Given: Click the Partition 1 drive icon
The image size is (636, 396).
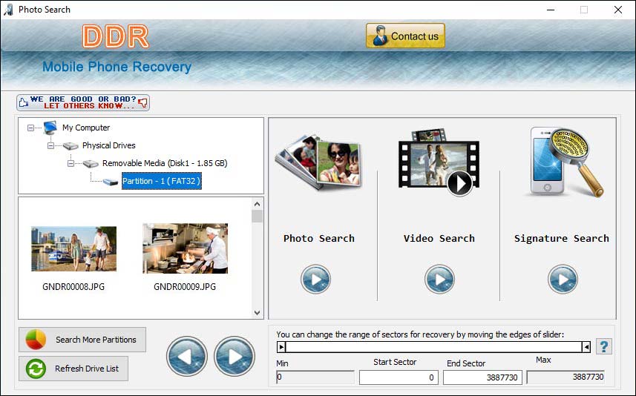Looking at the screenshot, I should coord(111,182).
